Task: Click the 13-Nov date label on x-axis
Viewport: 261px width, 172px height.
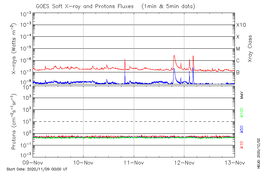Action: (x=234, y=162)
